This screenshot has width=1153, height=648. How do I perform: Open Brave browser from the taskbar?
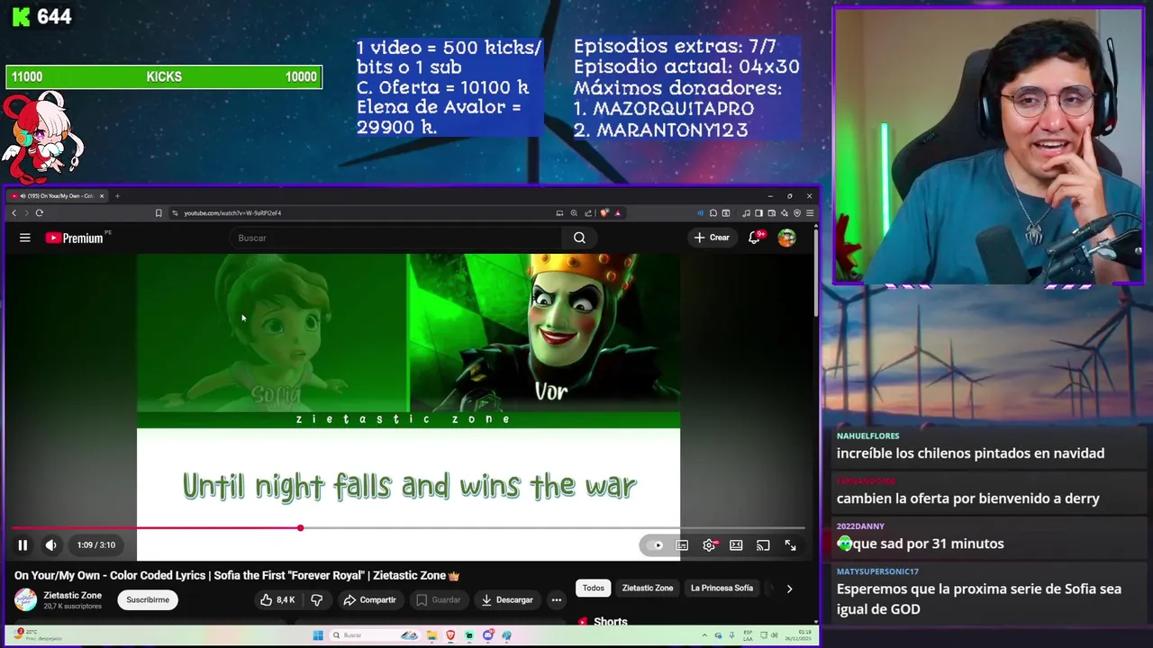click(450, 635)
